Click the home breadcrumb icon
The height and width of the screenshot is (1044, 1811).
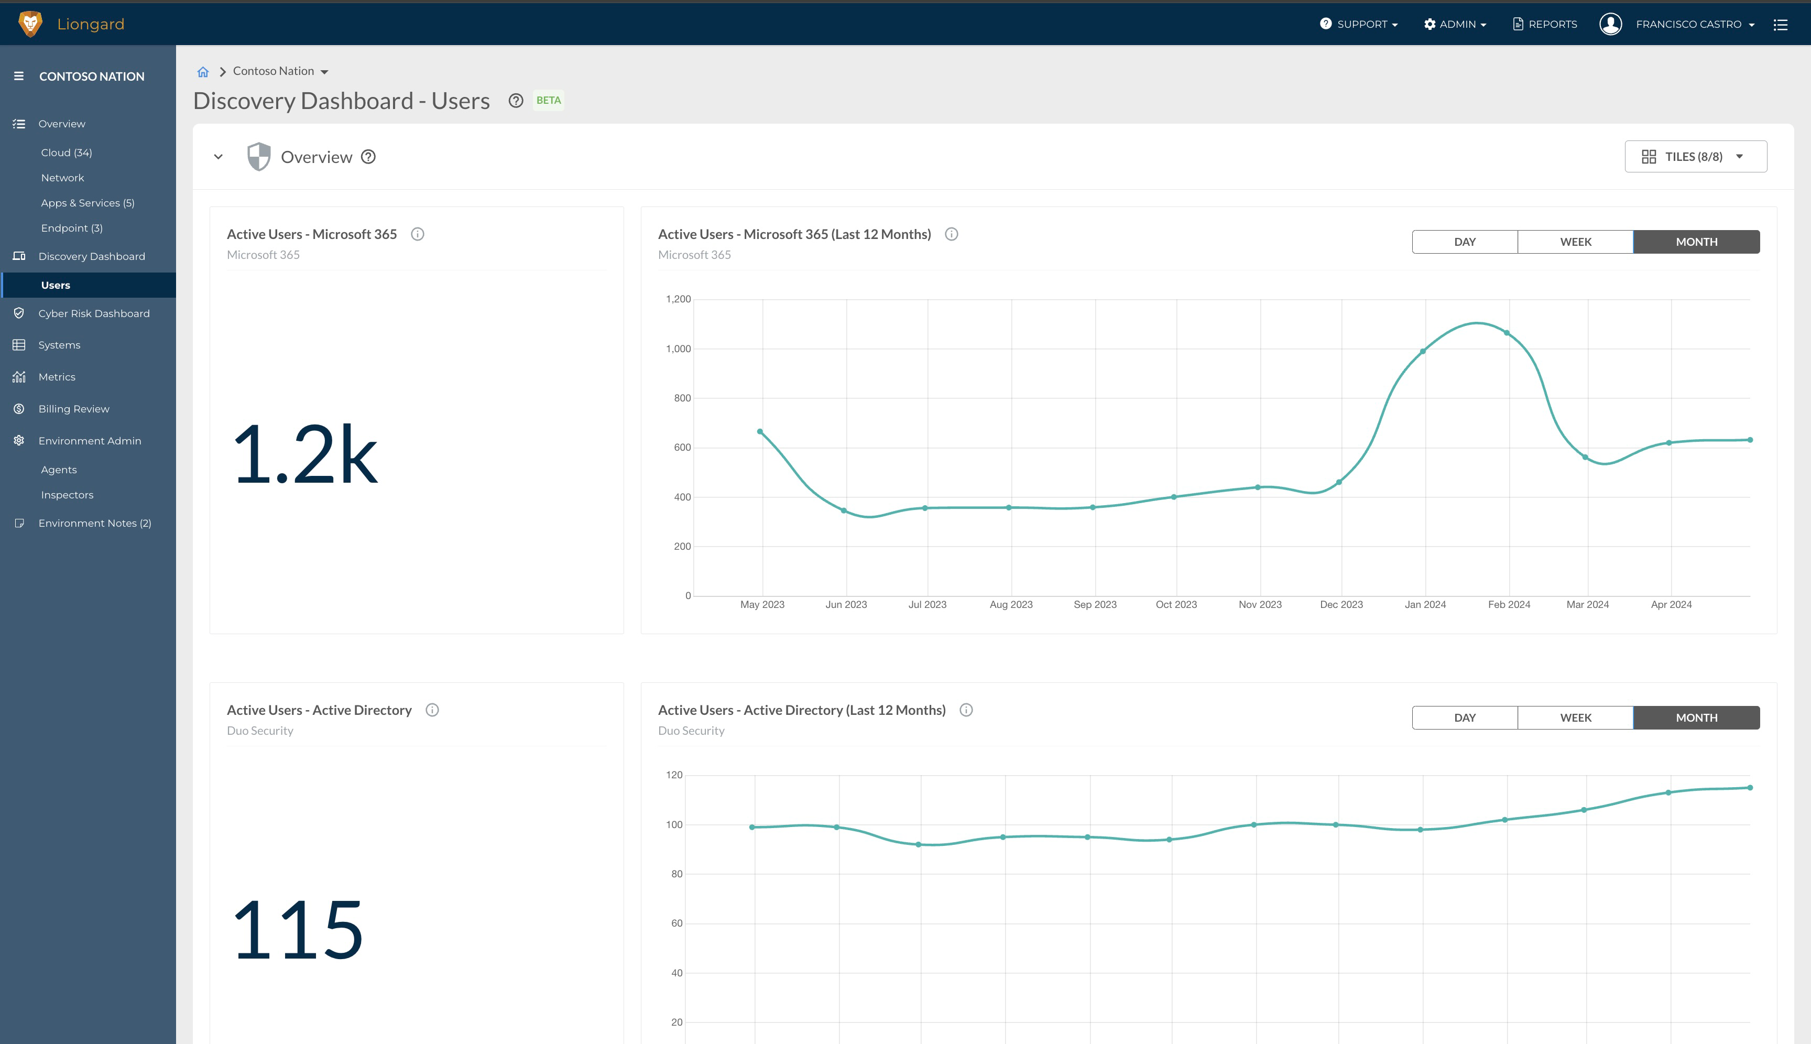click(x=203, y=72)
